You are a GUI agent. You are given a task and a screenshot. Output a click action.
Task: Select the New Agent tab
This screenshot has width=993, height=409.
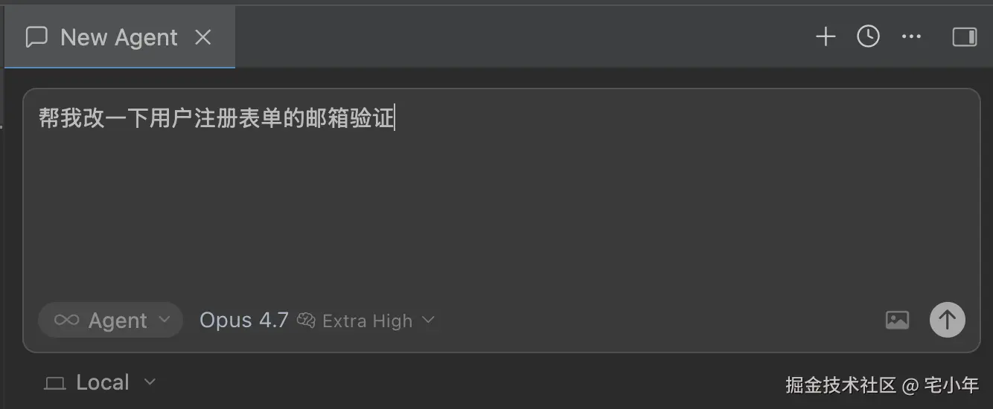coord(120,37)
